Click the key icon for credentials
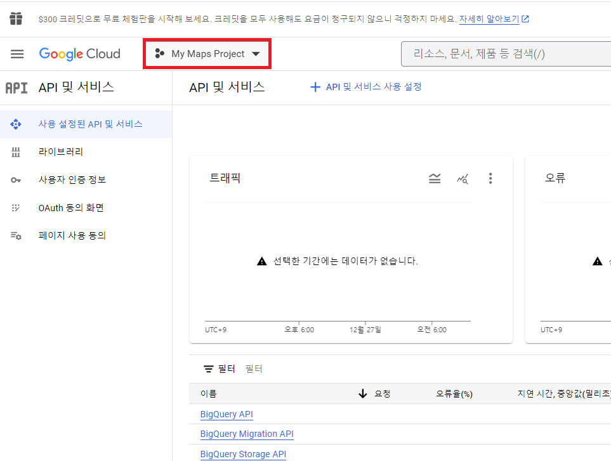The image size is (611, 461). [x=16, y=180]
